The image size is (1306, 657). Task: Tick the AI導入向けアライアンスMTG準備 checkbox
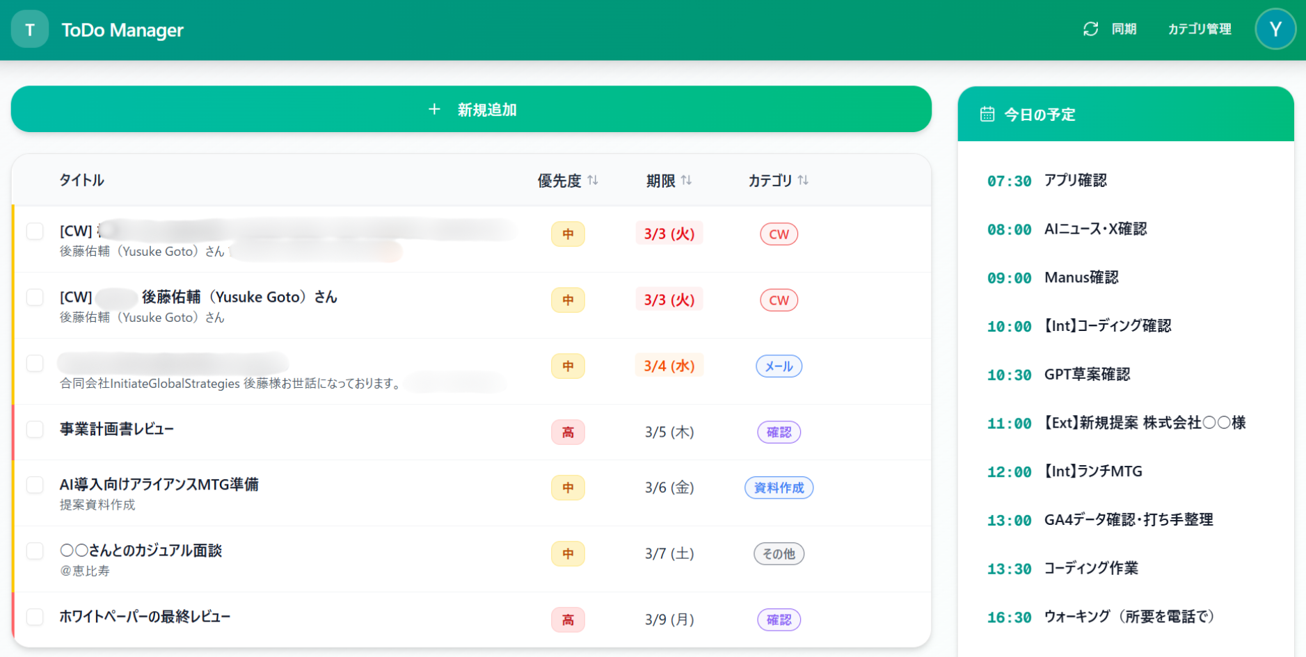(x=35, y=485)
